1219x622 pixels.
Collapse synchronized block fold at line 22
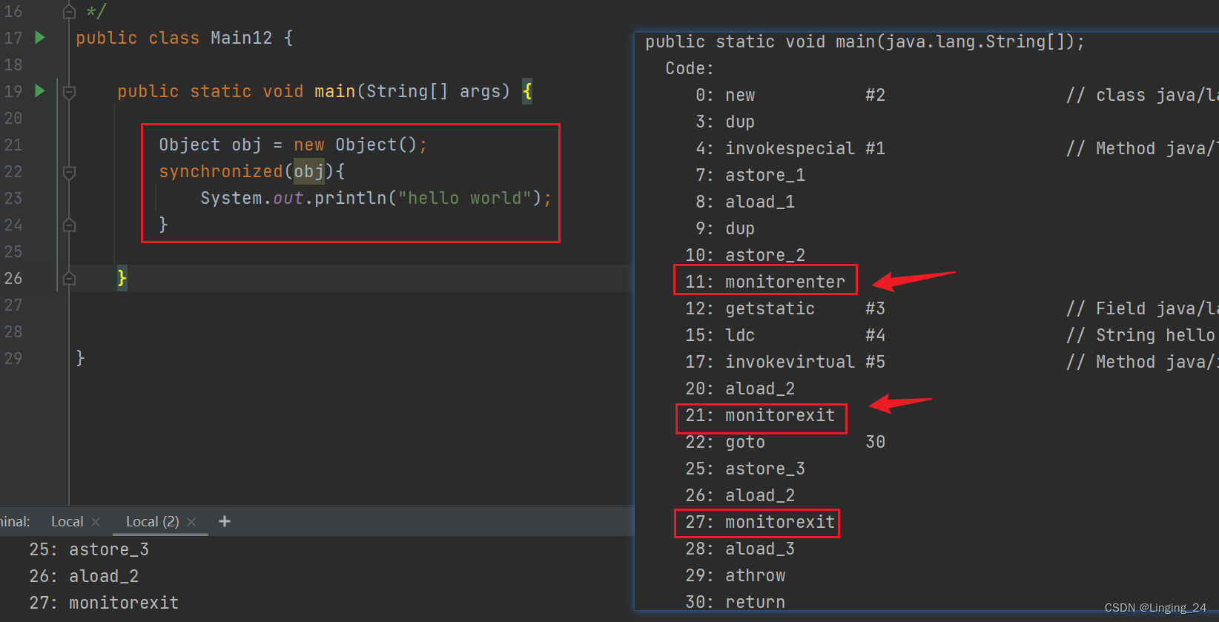[69, 172]
